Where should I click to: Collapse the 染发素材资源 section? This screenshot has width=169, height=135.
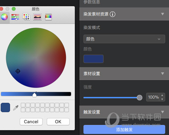(162, 14)
